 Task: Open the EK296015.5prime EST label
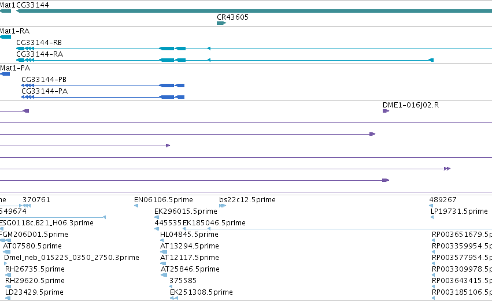pos(186,211)
